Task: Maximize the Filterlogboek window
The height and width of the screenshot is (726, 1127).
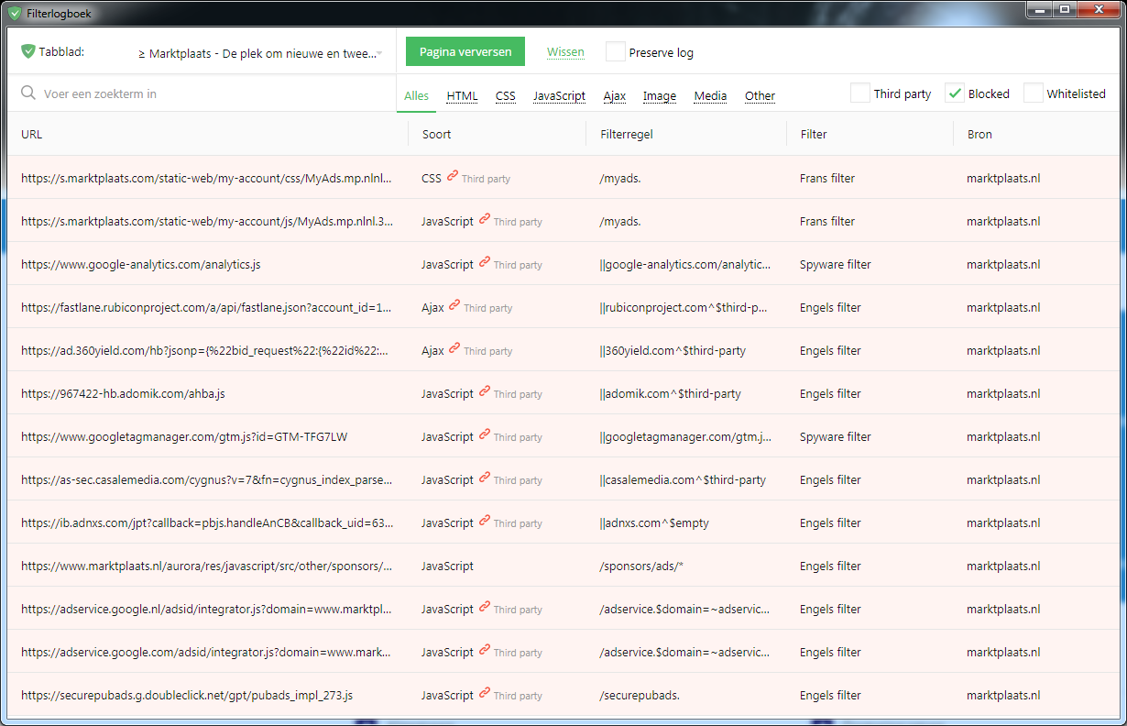Action: [x=1063, y=10]
